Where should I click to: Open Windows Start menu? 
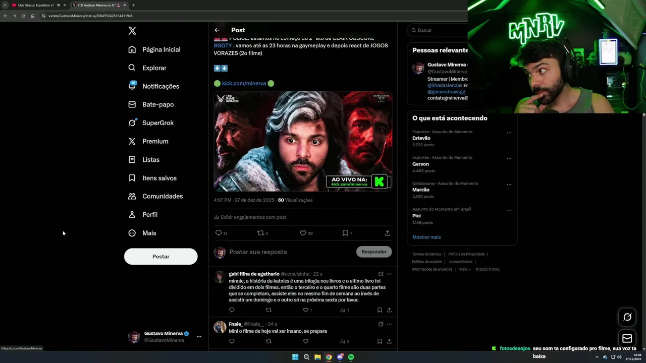[x=295, y=357]
